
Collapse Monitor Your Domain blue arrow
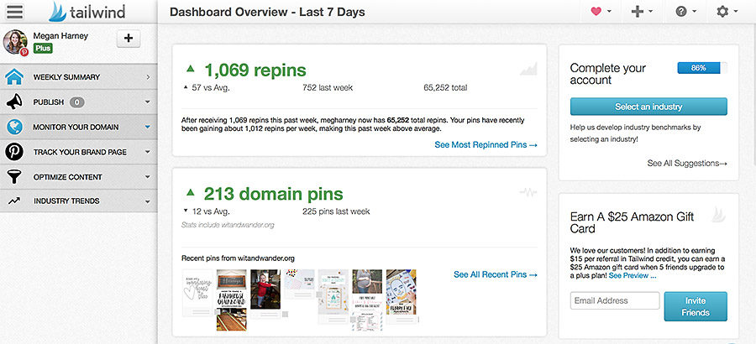(148, 128)
